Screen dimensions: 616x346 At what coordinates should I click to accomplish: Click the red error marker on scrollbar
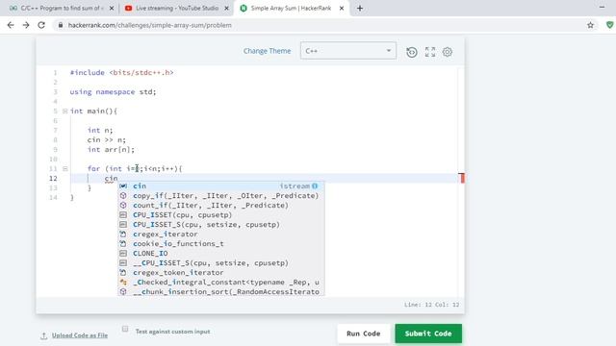[462, 178]
